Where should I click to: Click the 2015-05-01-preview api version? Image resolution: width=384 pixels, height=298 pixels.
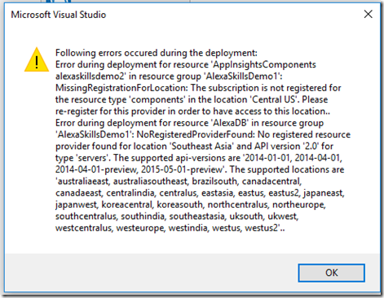[x=182, y=169]
